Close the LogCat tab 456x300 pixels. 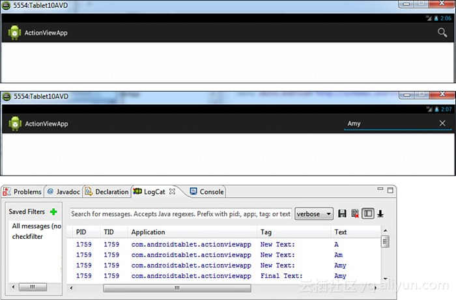(x=172, y=191)
